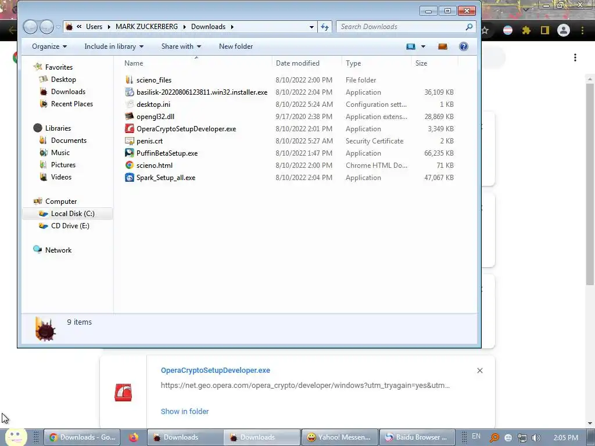Click the Start button smiley orb
Viewport: 595px width, 446px height.
pos(16,437)
